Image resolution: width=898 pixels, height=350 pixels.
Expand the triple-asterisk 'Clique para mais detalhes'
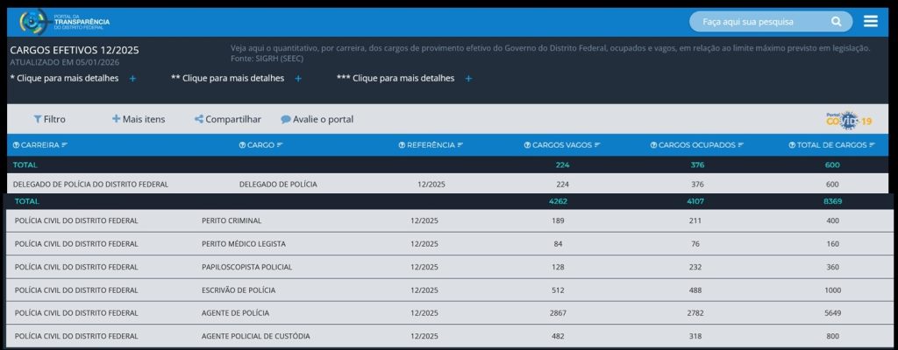(x=468, y=79)
